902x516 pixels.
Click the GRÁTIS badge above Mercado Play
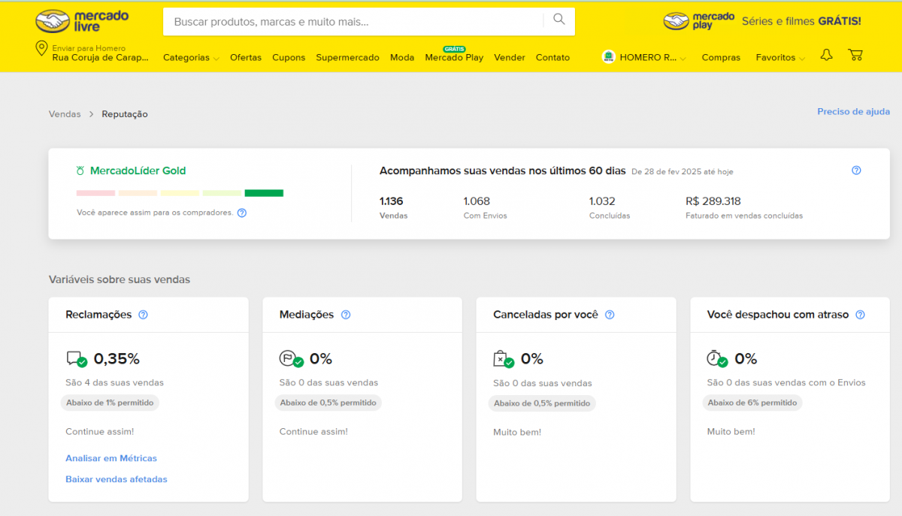454,49
